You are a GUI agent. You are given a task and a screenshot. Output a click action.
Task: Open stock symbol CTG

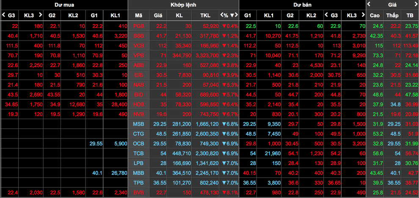click(138, 134)
